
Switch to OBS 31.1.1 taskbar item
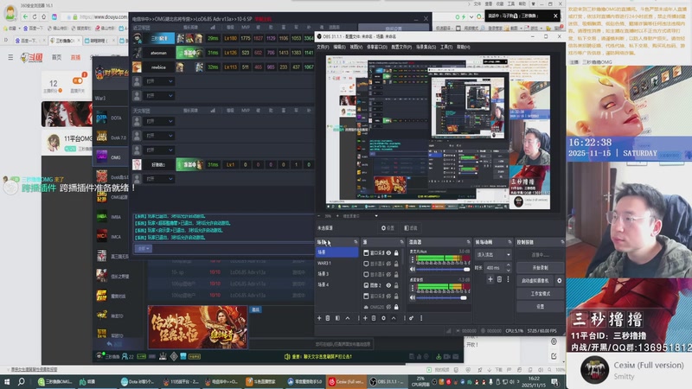pos(386,381)
